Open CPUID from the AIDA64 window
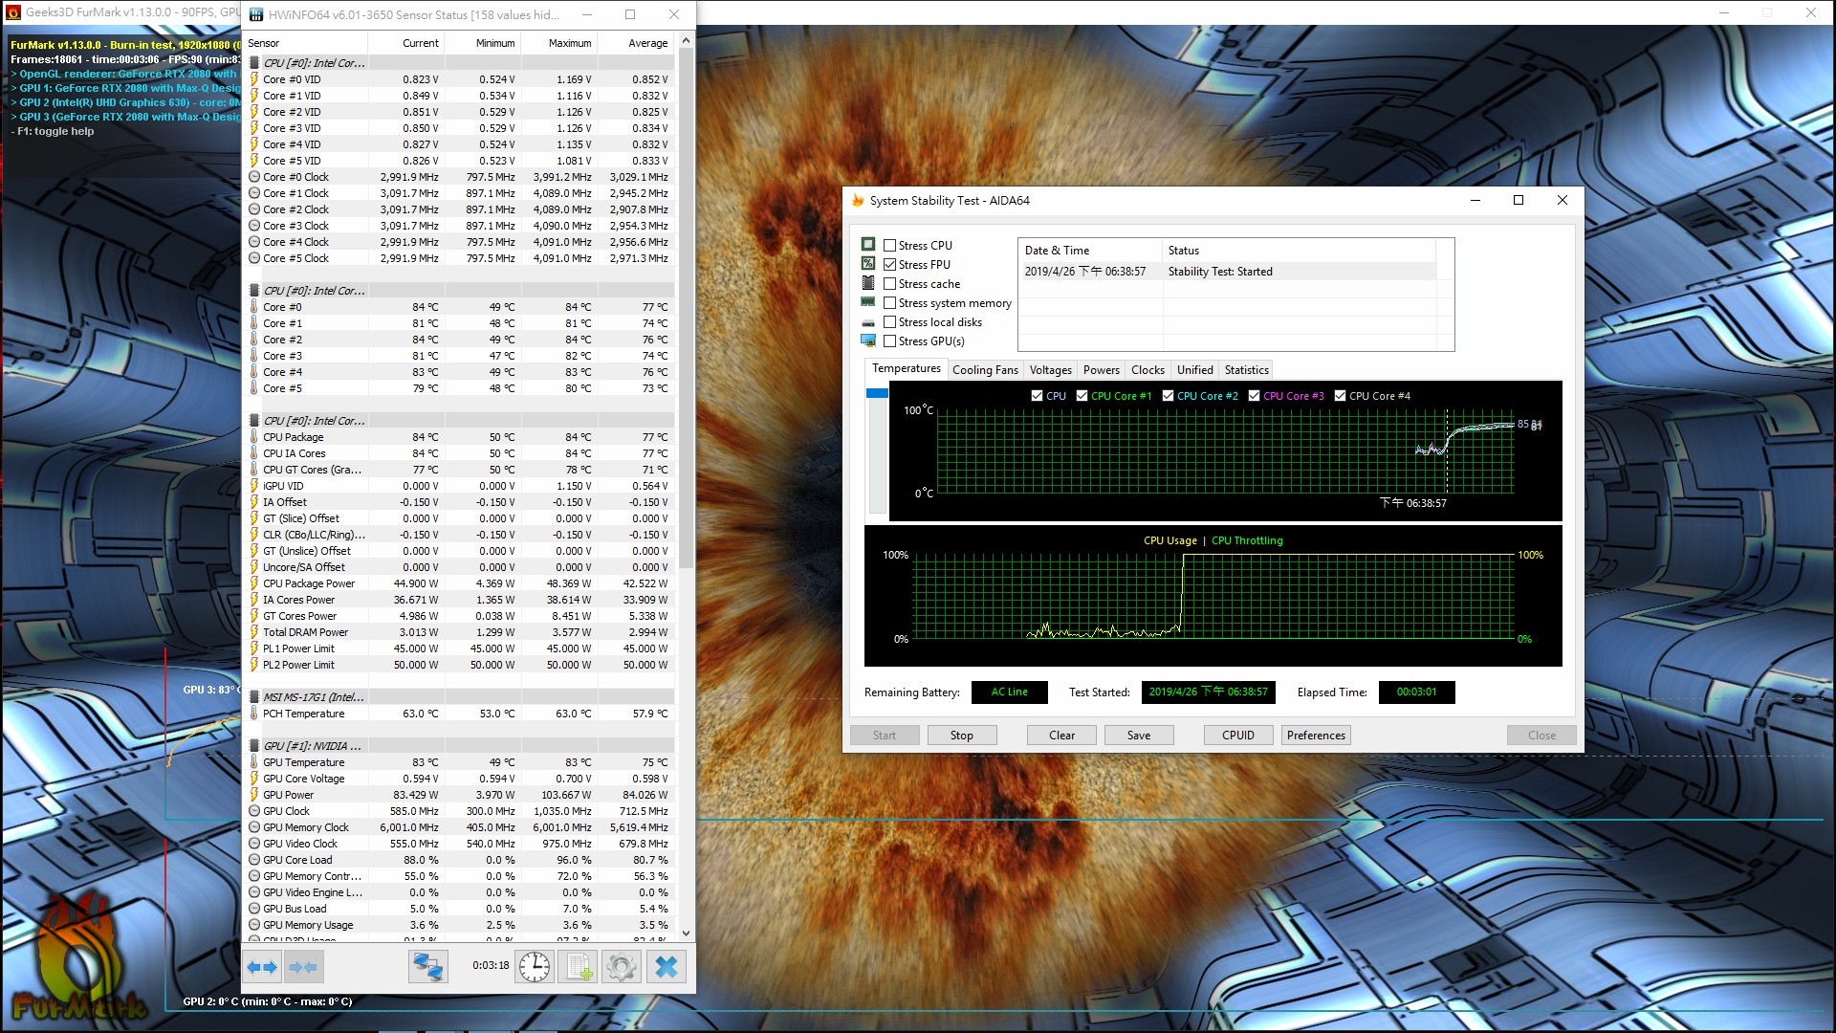 pos(1237,736)
